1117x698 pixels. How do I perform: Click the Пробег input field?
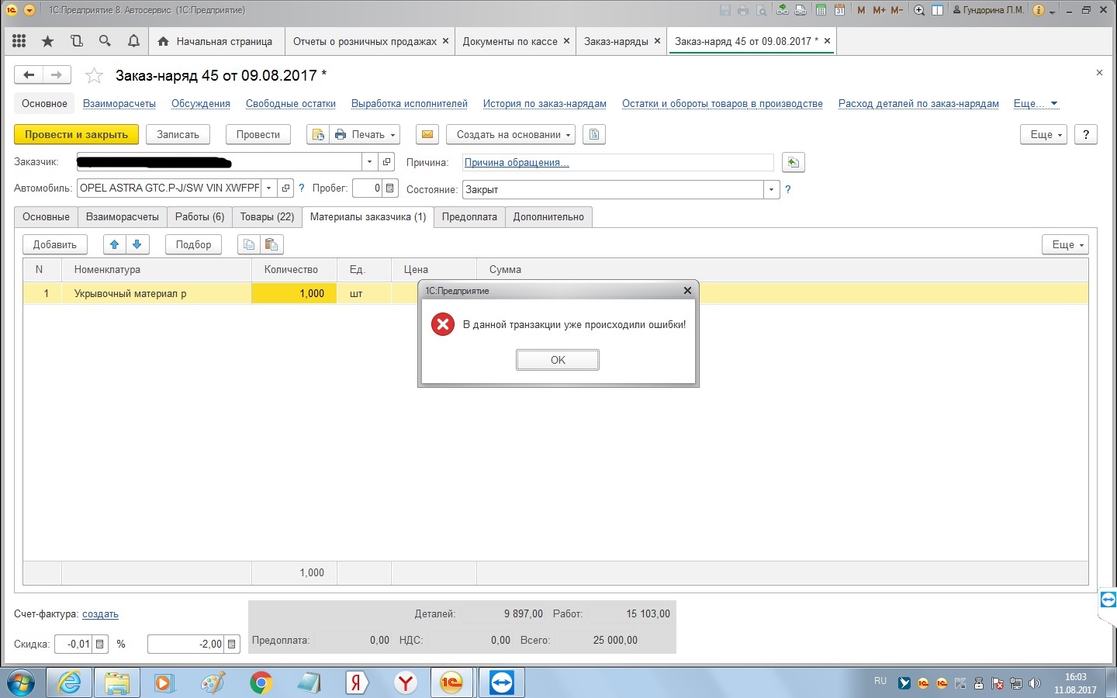368,188
